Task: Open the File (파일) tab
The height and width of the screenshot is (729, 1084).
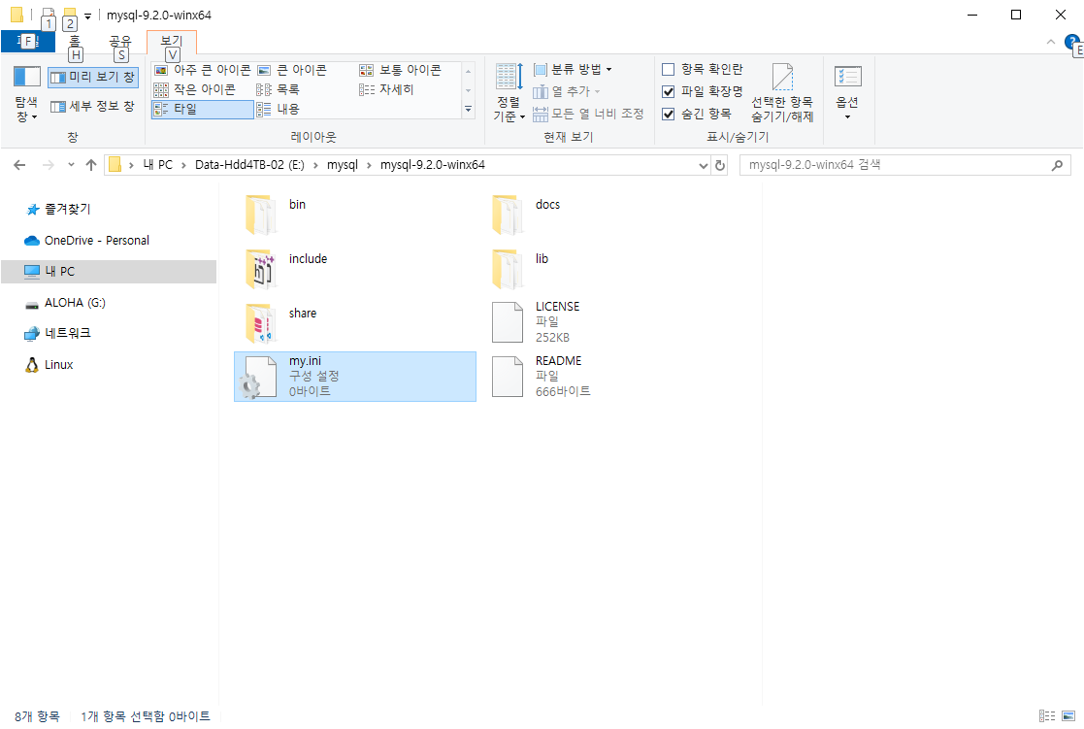Action: [27, 42]
